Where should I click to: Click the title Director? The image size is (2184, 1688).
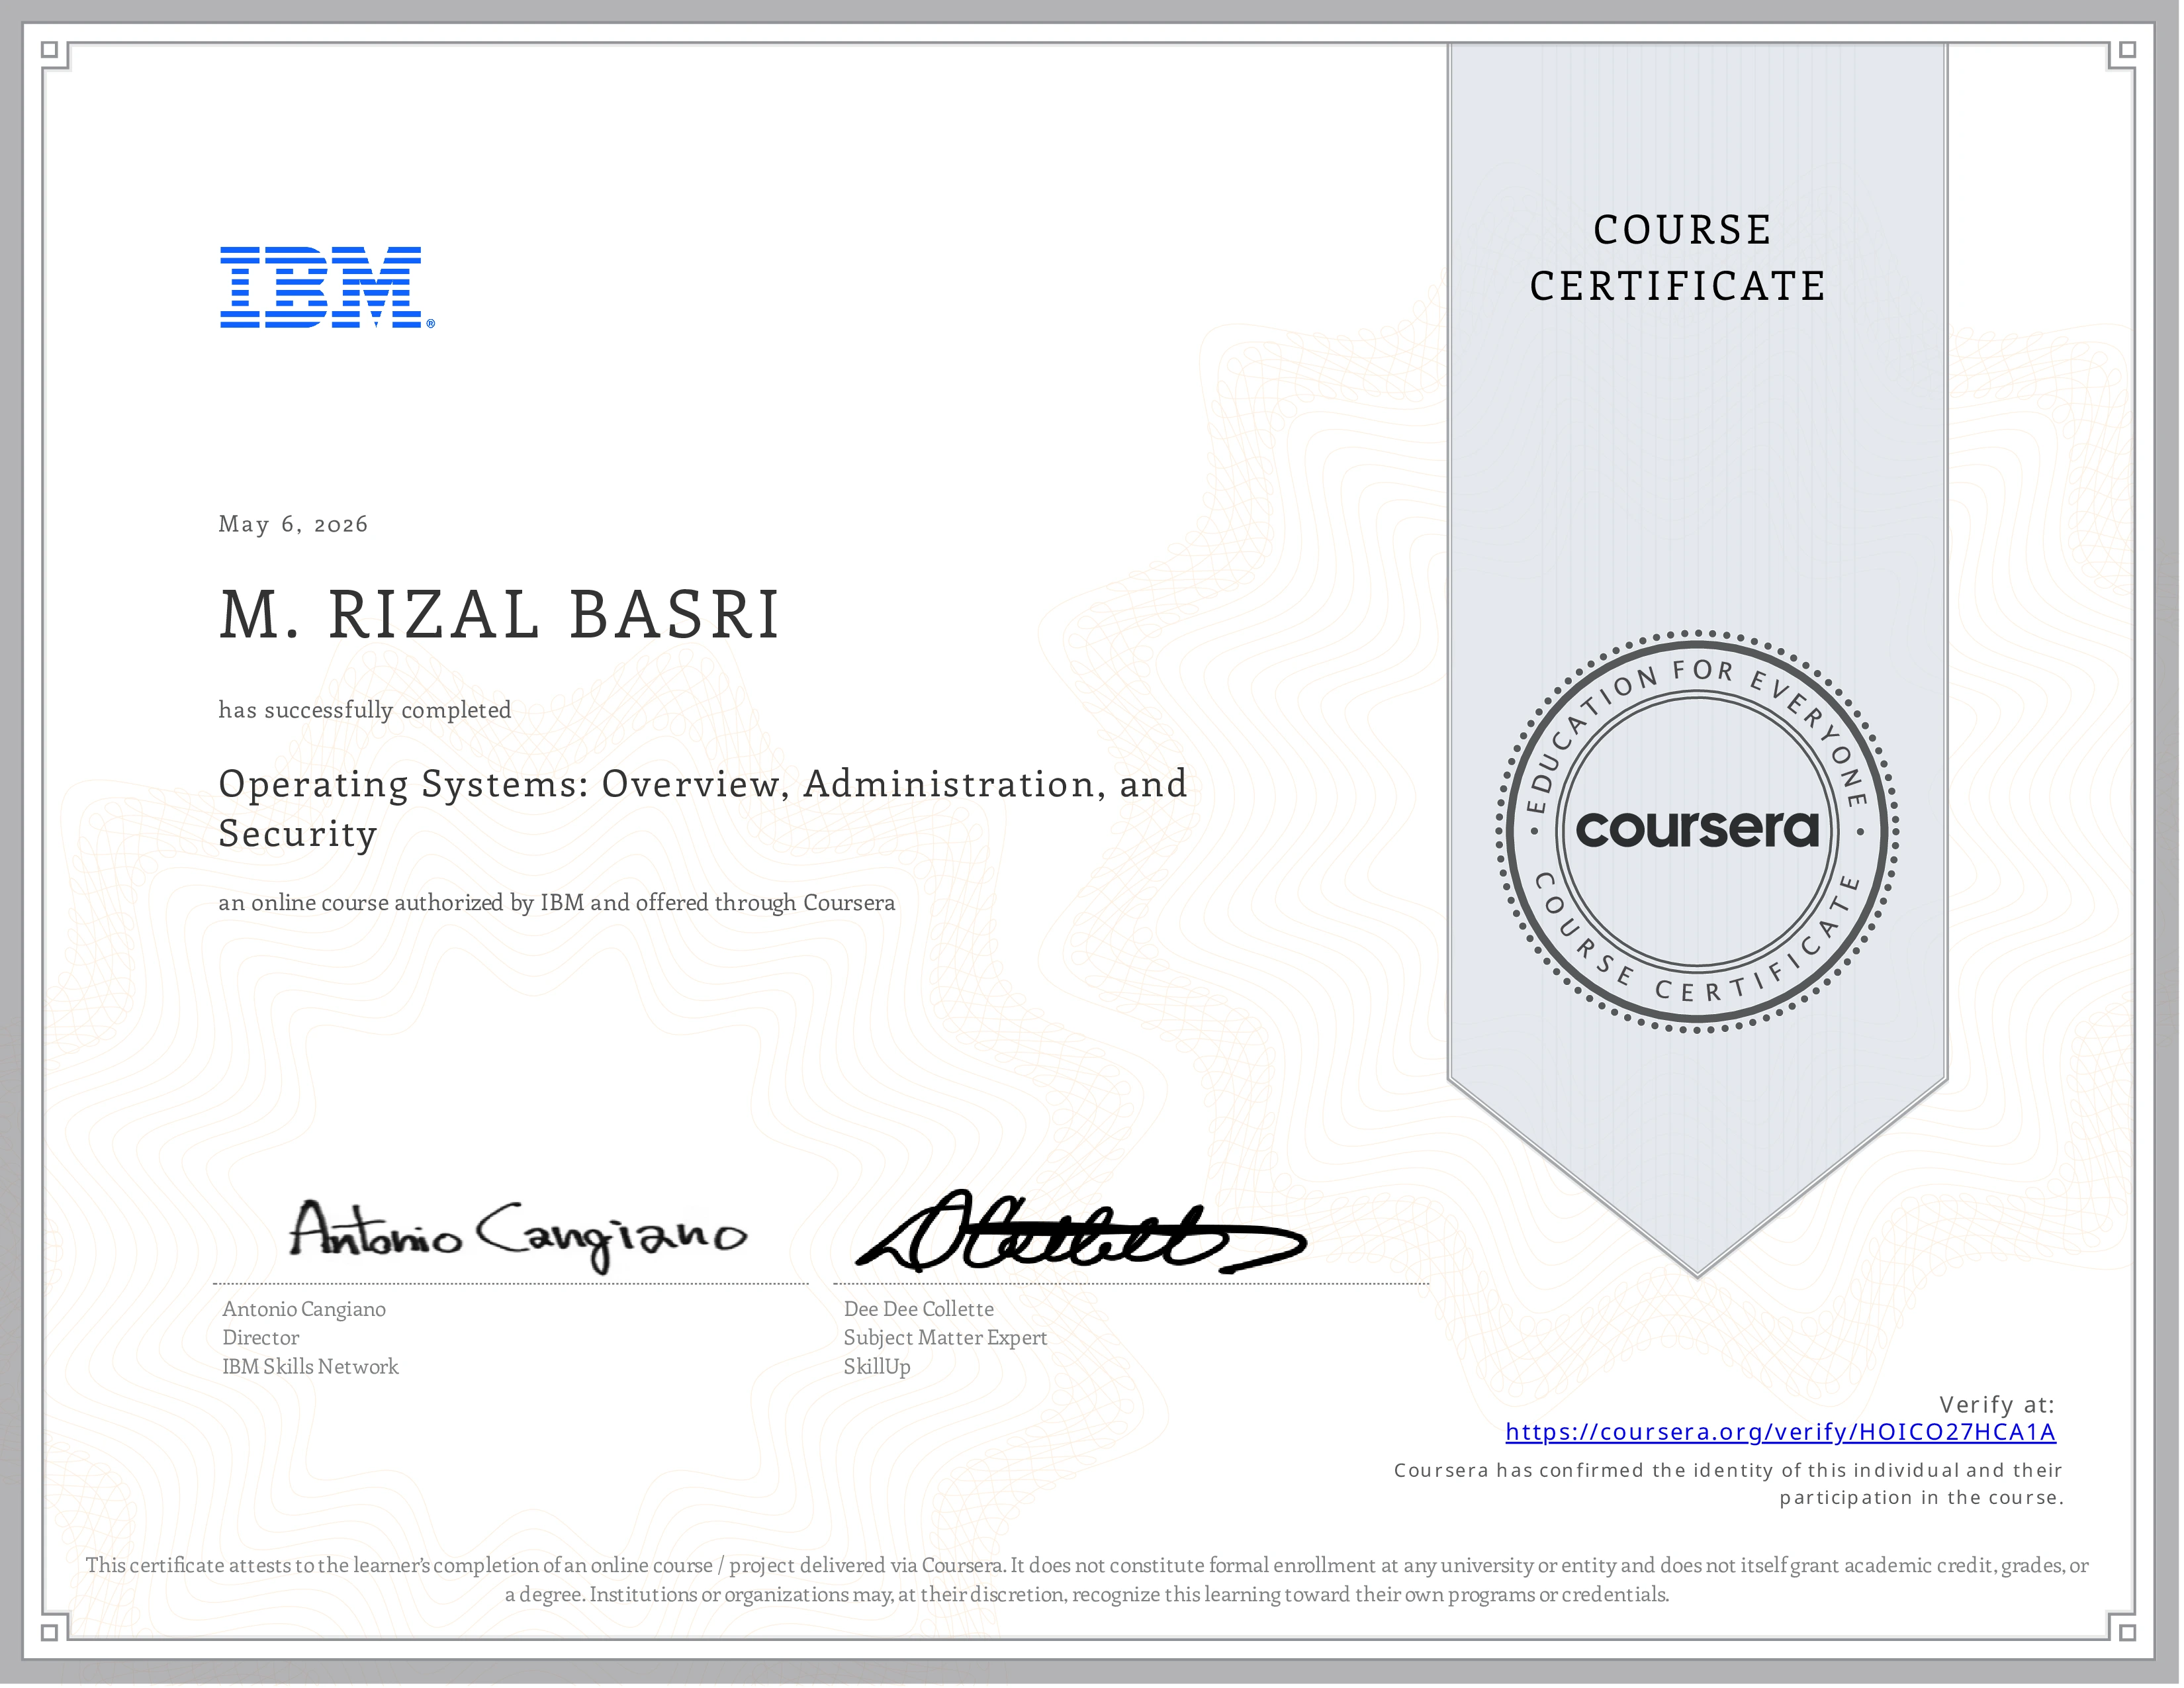point(260,1338)
